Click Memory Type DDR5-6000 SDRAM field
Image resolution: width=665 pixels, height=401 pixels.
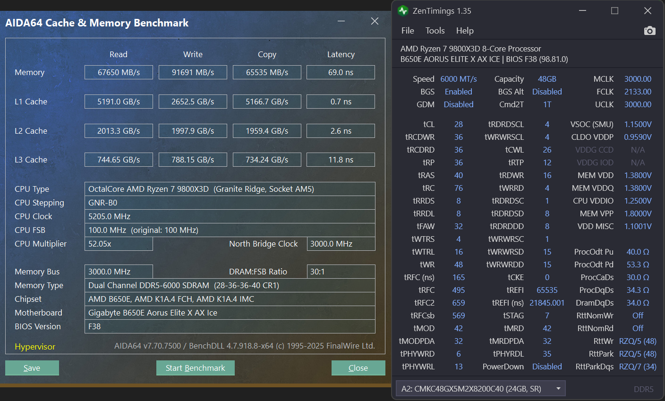click(x=230, y=285)
